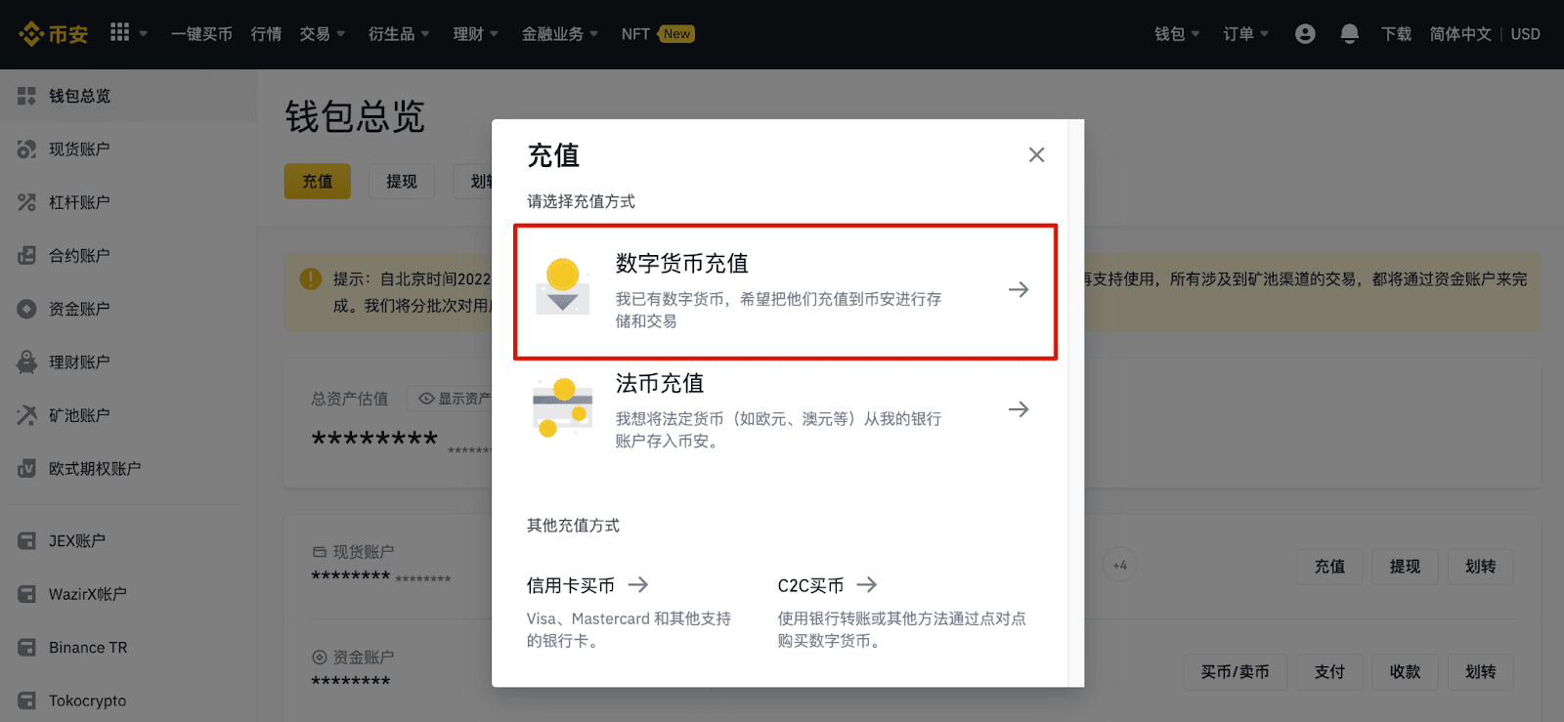The width and height of the screenshot is (1564, 722).
Task: Click 提现 button in 现货账户 row
Action: [x=1405, y=567]
